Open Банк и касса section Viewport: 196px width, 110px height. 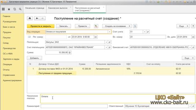[x=9, y=27]
